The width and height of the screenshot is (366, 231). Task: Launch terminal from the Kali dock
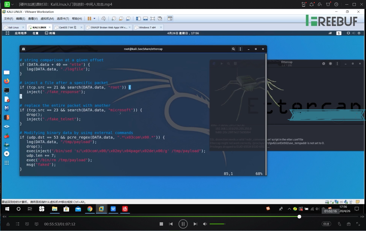7,90
